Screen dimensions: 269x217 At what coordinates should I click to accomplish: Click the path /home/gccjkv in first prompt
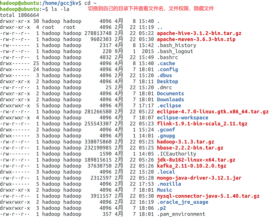click(60, 3)
